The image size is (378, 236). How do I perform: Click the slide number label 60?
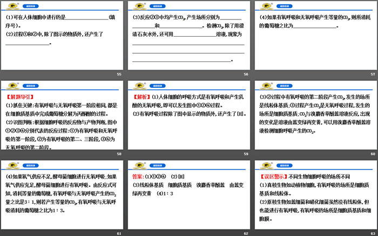pyautogui.click(x=373, y=154)
